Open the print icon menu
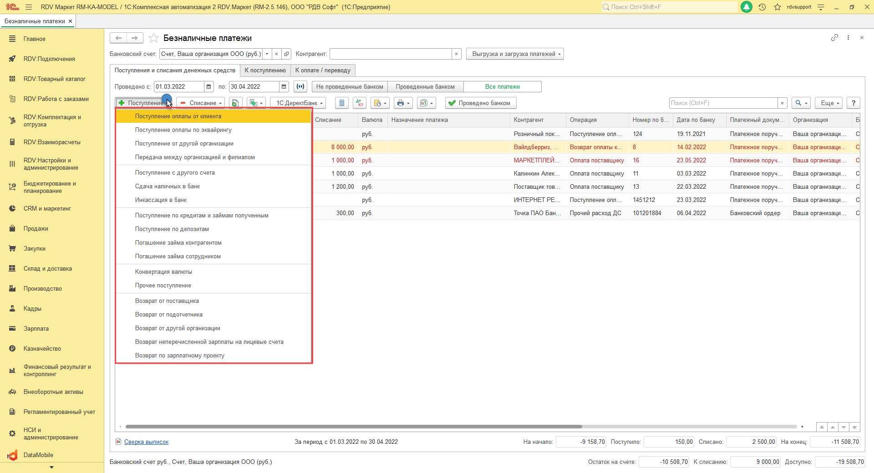The image size is (874, 473). [x=403, y=103]
